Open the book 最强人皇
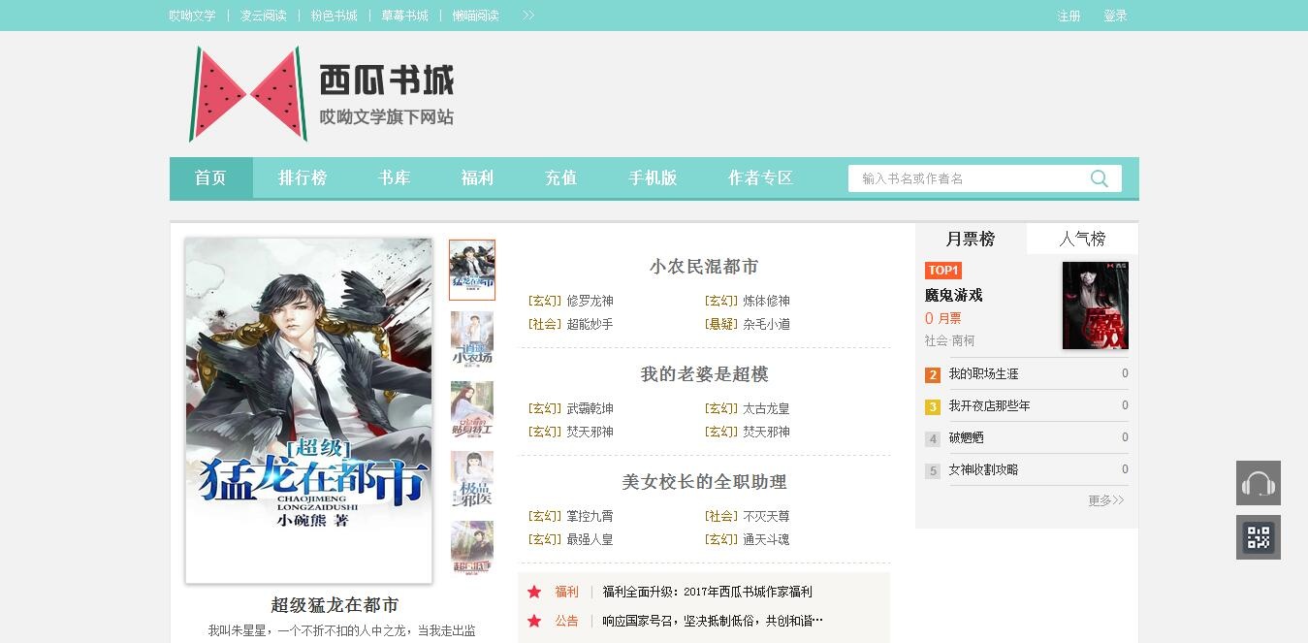Viewport: 1308px width, 643px height. (x=590, y=539)
